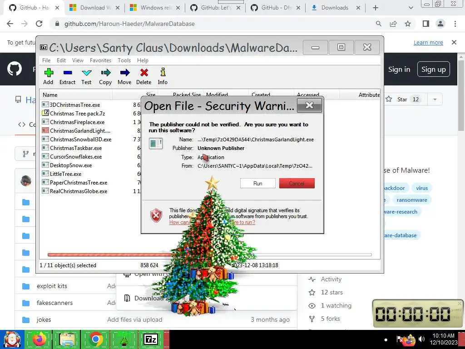Click the volume speaker tray icon
Screen dimensions: 465x349
coord(421,339)
